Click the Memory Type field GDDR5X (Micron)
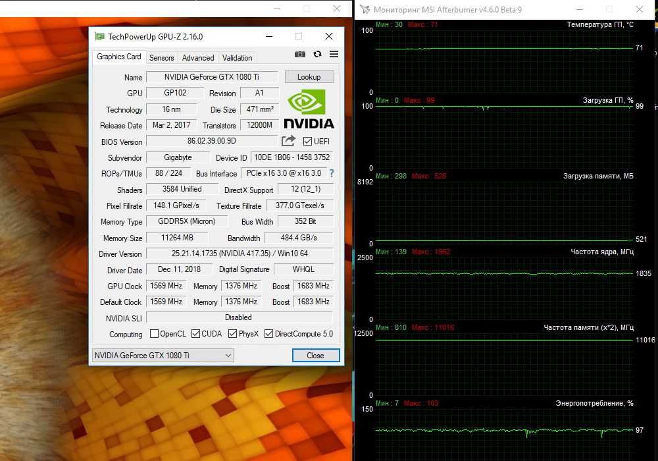Screen dimensions: 658x461 187,221
